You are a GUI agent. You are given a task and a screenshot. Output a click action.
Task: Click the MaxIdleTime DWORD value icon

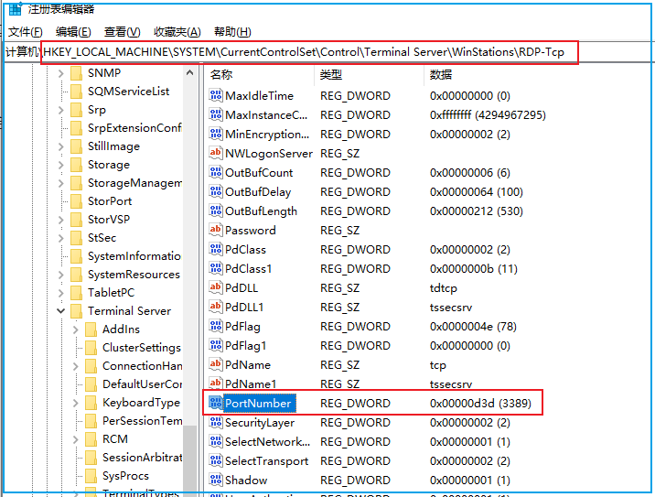click(x=216, y=95)
